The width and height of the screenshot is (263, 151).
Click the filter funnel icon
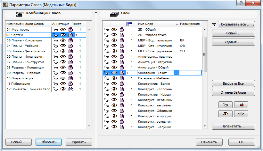pos(214,25)
